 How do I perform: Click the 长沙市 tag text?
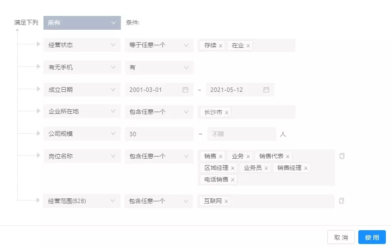213,112
